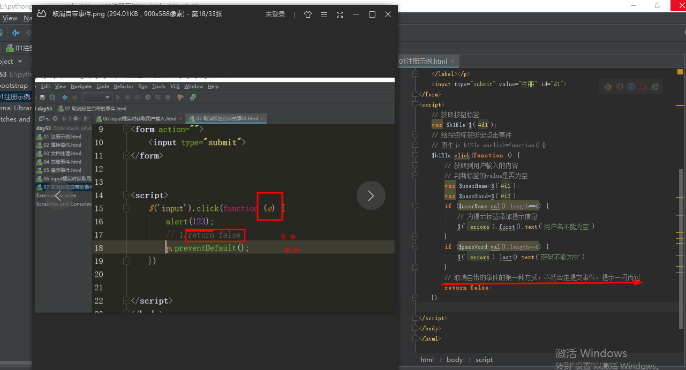Image resolution: width=686 pixels, height=370 pixels.
Task: Click the var $passWord=$('#i2'); line
Action: 482,196
